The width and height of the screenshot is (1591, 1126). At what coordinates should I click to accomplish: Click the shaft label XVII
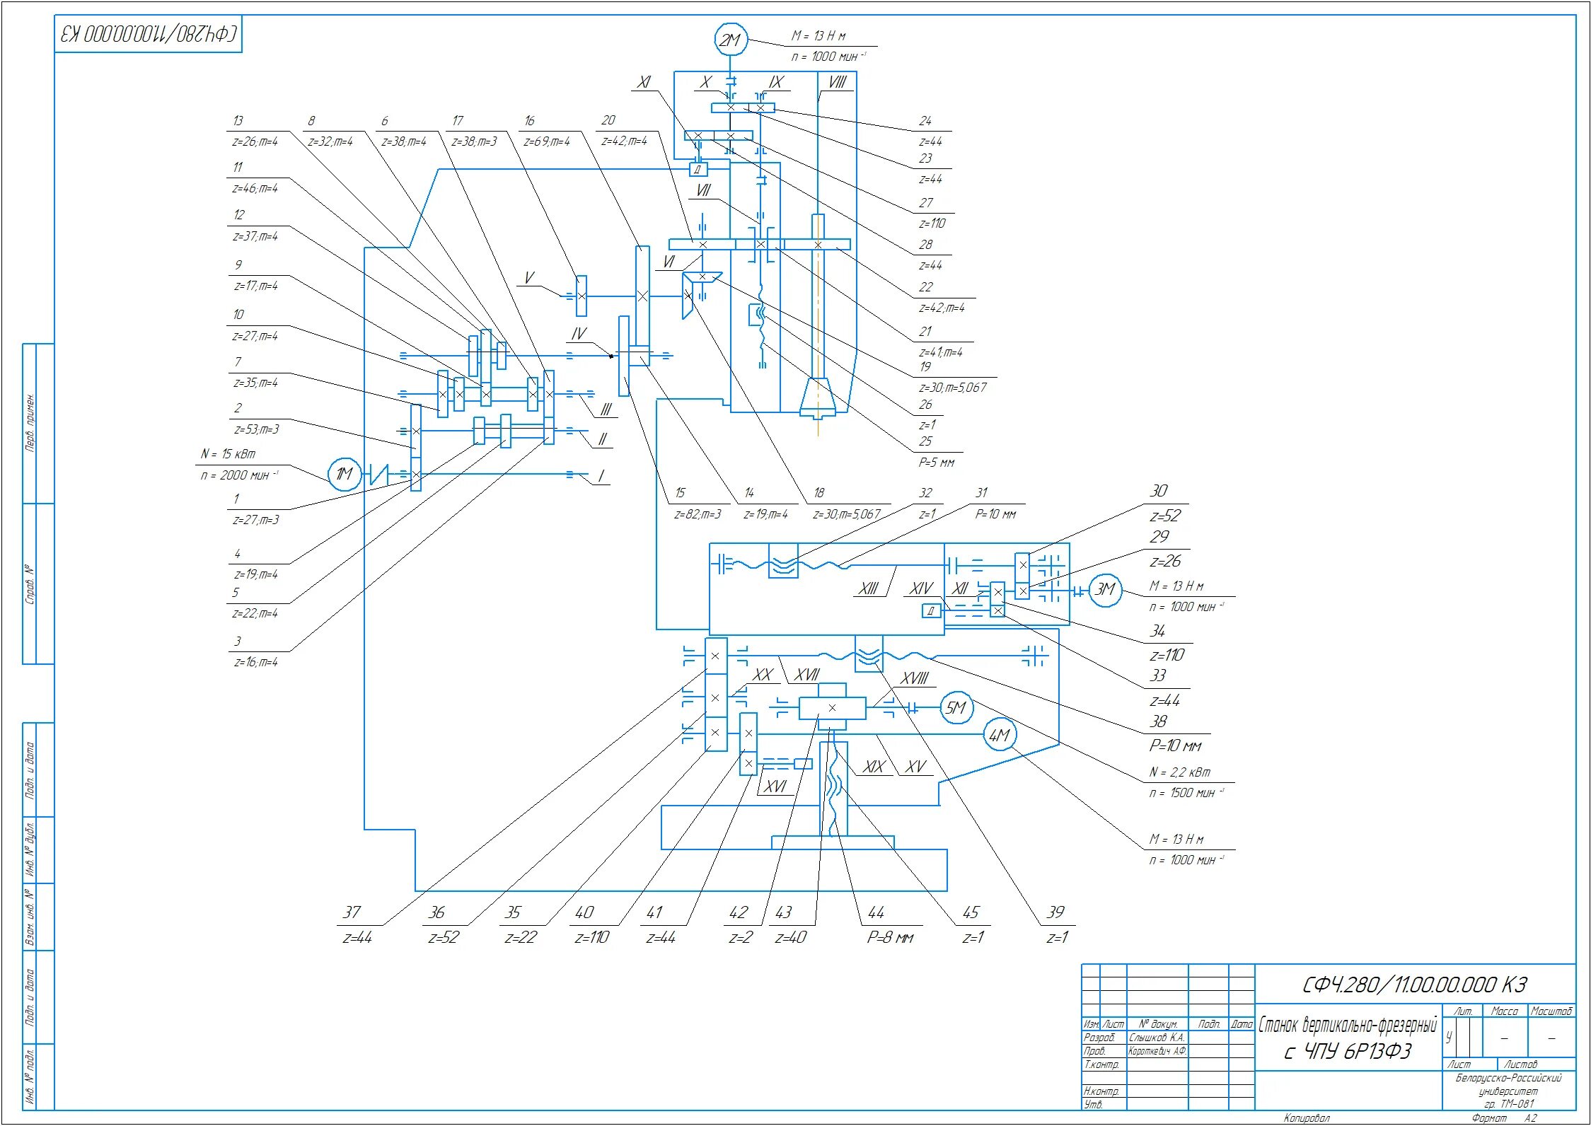806,675
